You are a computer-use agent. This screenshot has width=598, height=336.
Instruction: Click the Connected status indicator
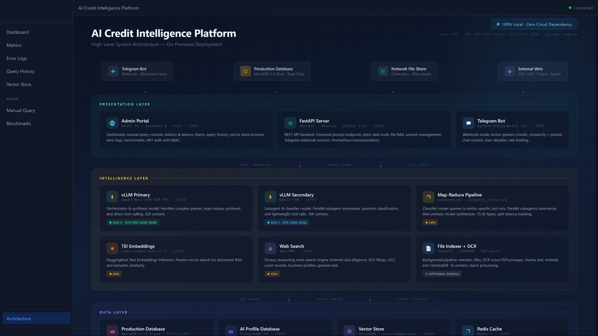point(580,8)
